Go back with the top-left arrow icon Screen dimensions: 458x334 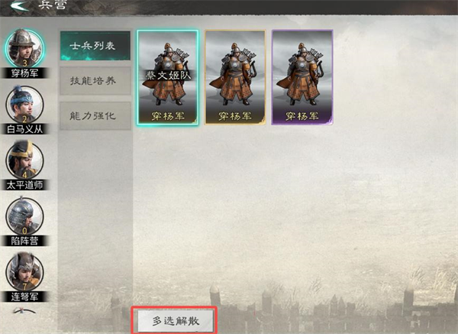click(20, 5)
